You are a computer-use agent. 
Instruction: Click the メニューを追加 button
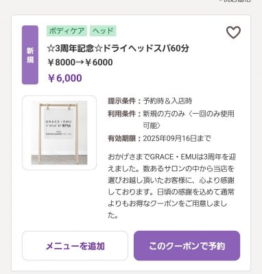[75, 246]
